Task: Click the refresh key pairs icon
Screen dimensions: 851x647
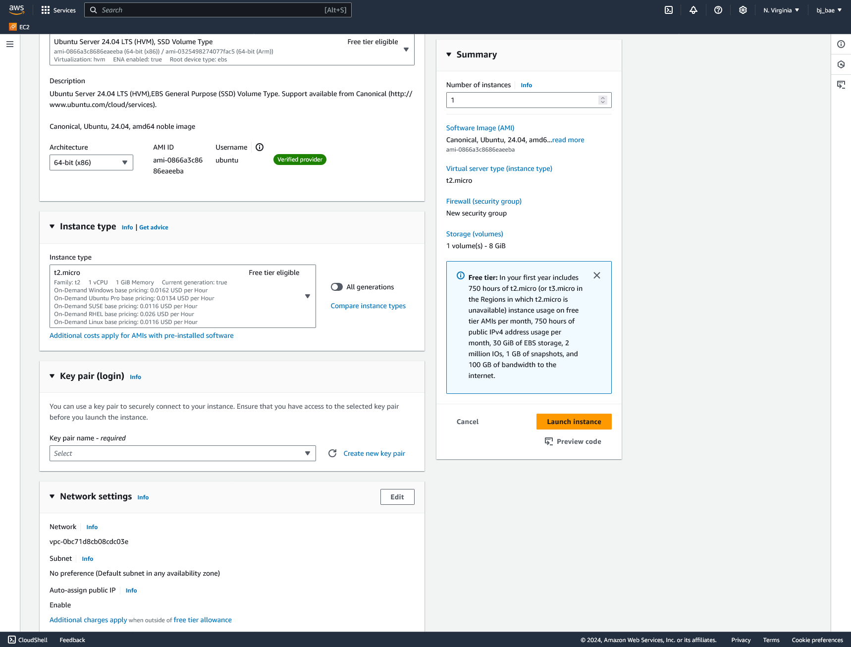Action: 332,453
